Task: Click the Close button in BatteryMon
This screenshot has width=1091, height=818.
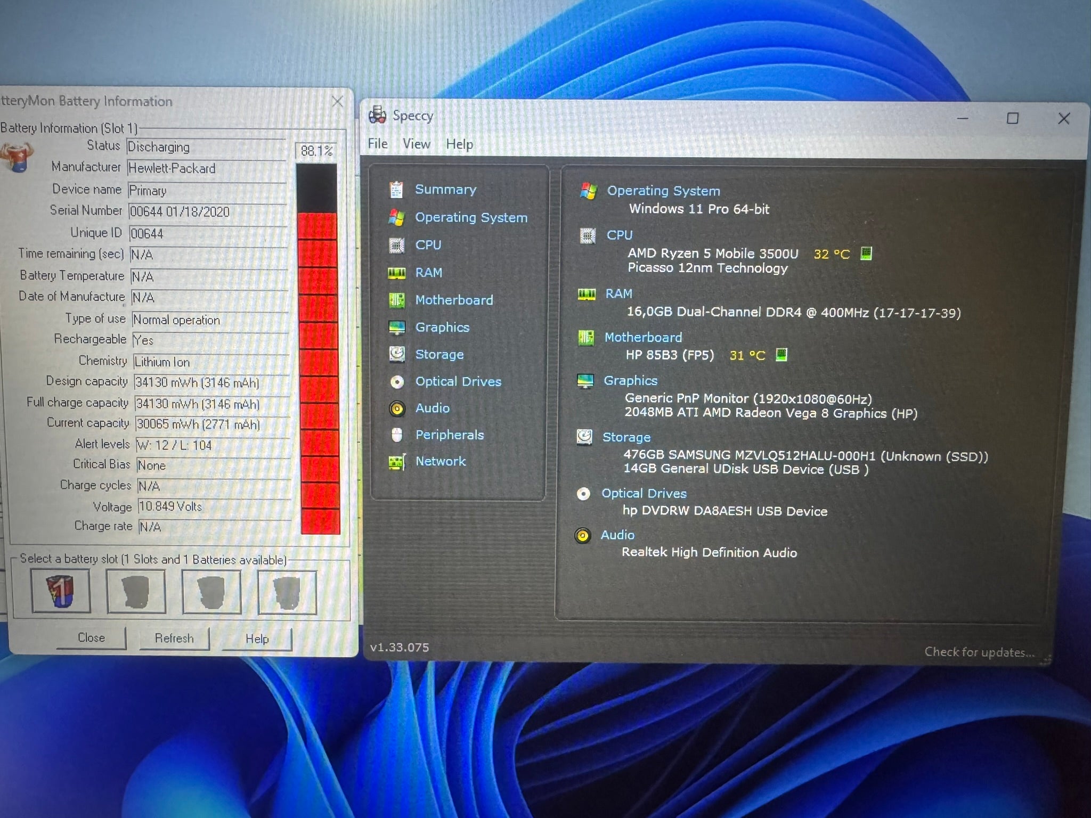Action: 91,638
